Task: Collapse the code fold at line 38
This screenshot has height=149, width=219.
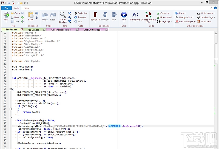Action: point(10,89)
